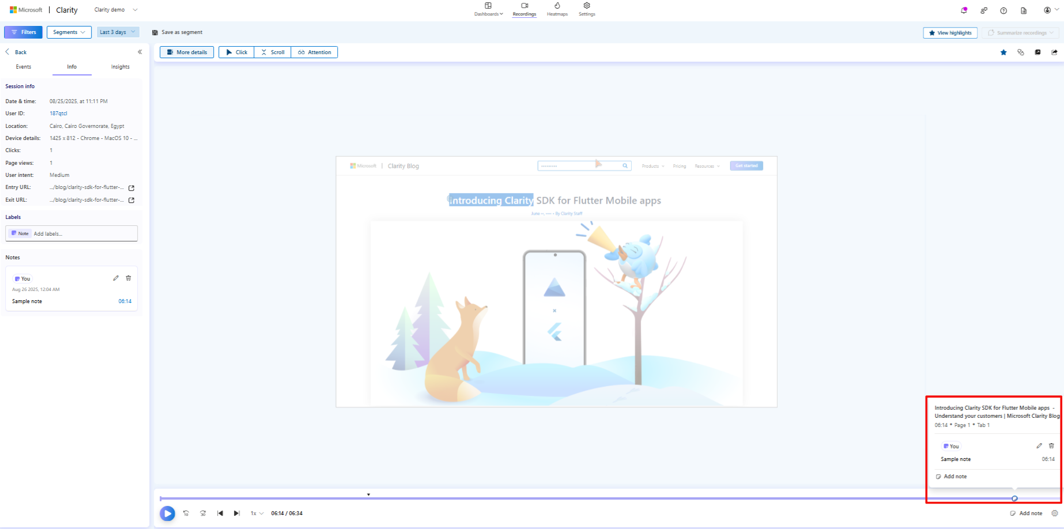The height and width of the screenshot is (529, 1064).
Task: Select the share recording icon
Action: (1054, 52)
